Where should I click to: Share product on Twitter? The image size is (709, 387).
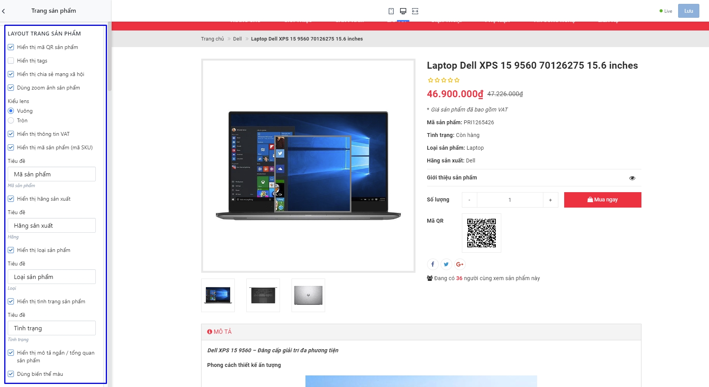[446, 264]
